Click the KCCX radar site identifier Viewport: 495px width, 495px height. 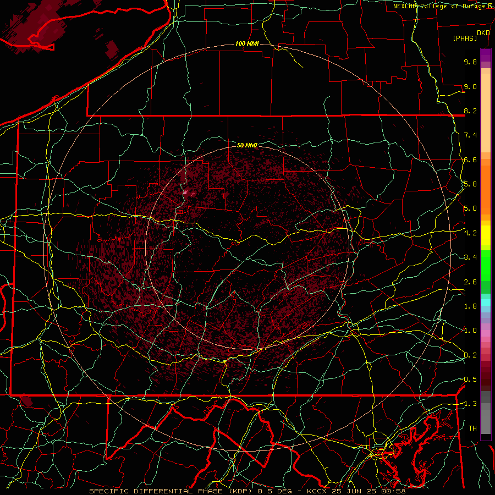[317, 491]
